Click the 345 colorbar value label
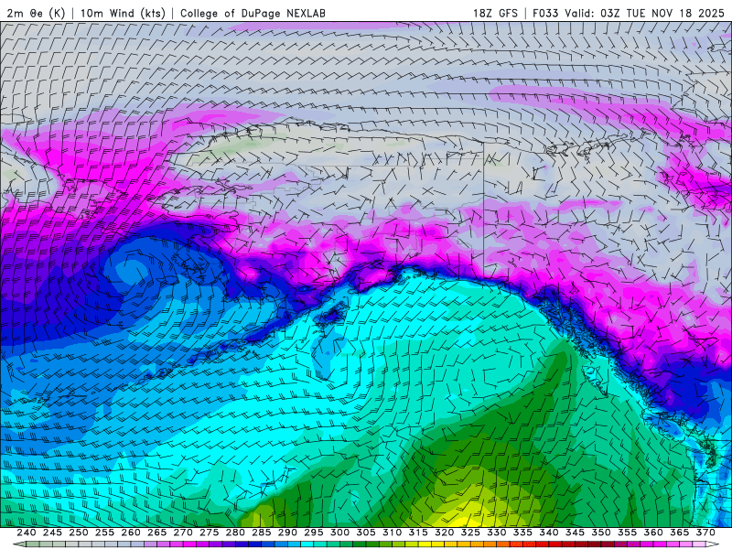This screenshot has height=549, width=732. coord(576,533)
